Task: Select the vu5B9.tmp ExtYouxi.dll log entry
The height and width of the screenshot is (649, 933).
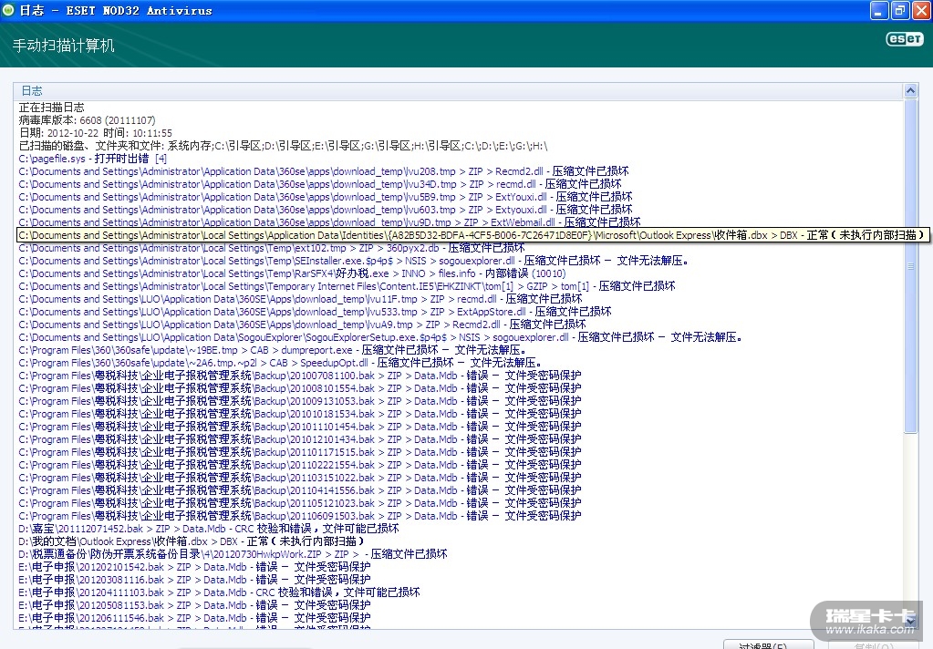Action: [325, 197]
